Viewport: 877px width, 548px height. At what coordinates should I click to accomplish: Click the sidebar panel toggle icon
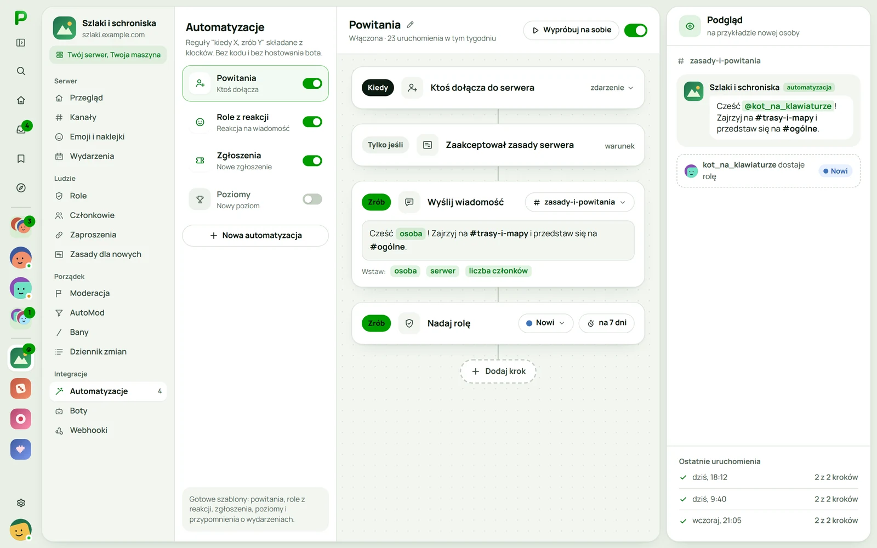click(21, 43)
